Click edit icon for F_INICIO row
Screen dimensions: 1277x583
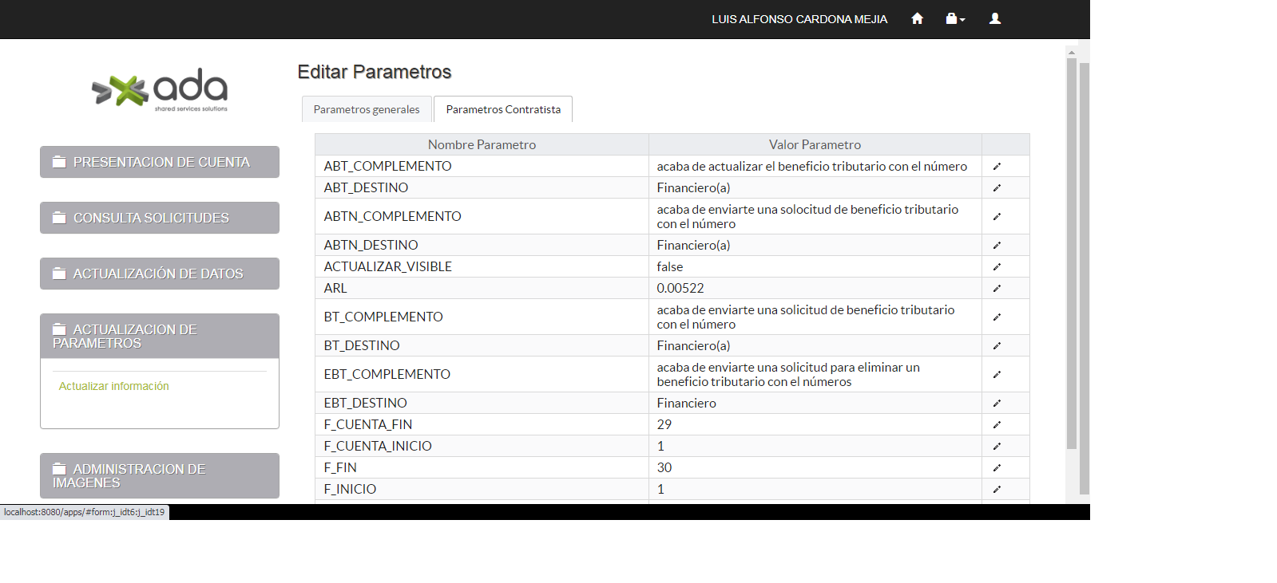pyautogui.click(x=997, y=490)
